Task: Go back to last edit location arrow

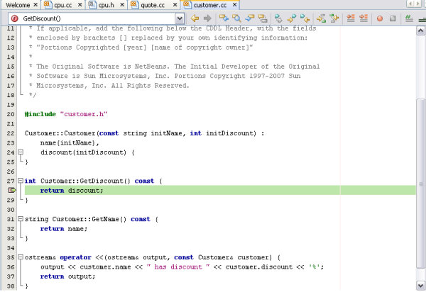Action: click(195, 18)
